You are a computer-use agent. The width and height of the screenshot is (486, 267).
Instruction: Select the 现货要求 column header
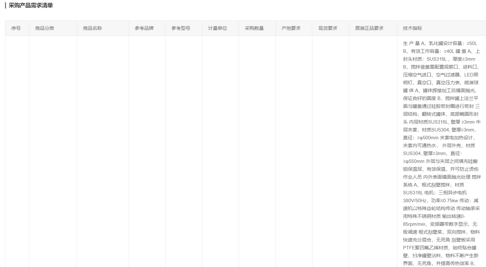pyautogui.click(x=328, y=28)
